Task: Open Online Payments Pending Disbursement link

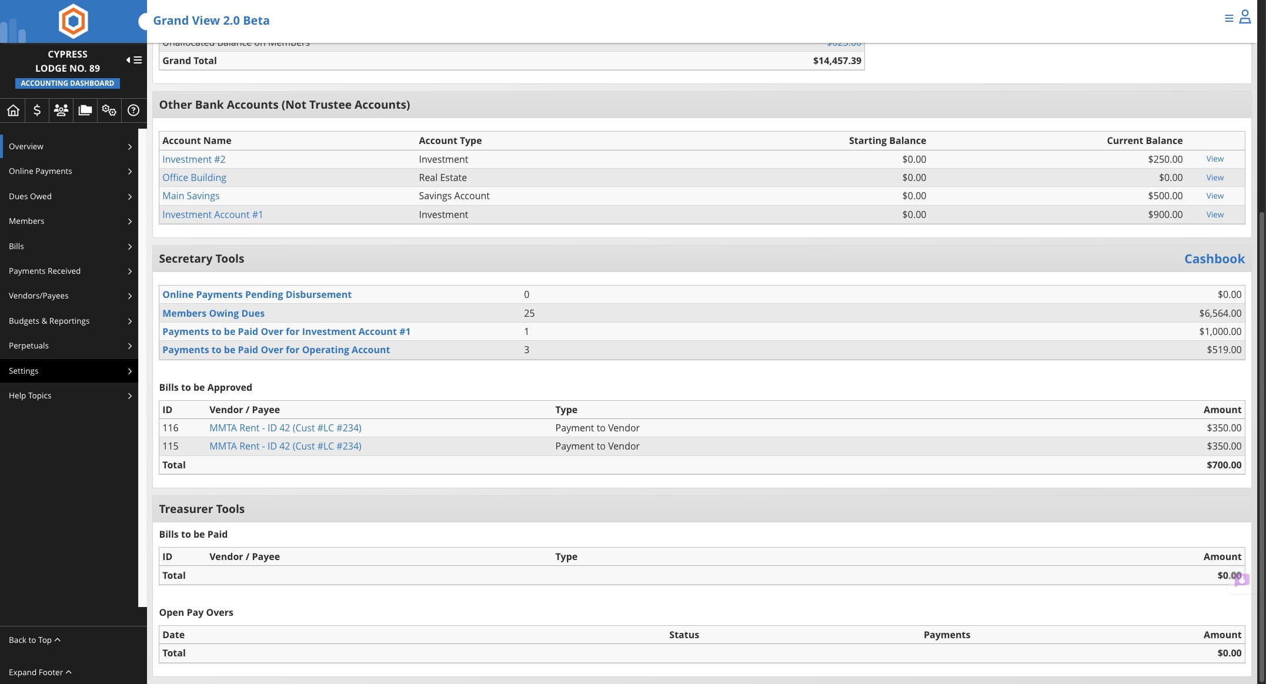Action: (257, 294)
